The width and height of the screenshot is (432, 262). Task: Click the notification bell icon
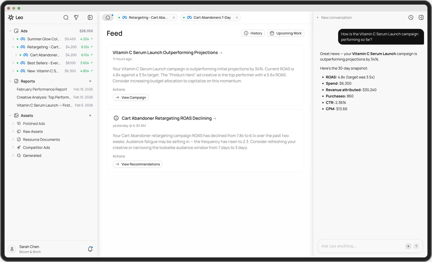pyautogui.click(x=90, y=249)
